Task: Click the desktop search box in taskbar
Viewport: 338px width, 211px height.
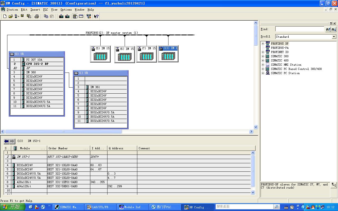Action: click(x=244, y=207)
